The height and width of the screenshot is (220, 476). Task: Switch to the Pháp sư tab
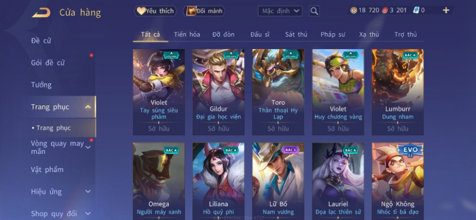click(x=333, y=34)
